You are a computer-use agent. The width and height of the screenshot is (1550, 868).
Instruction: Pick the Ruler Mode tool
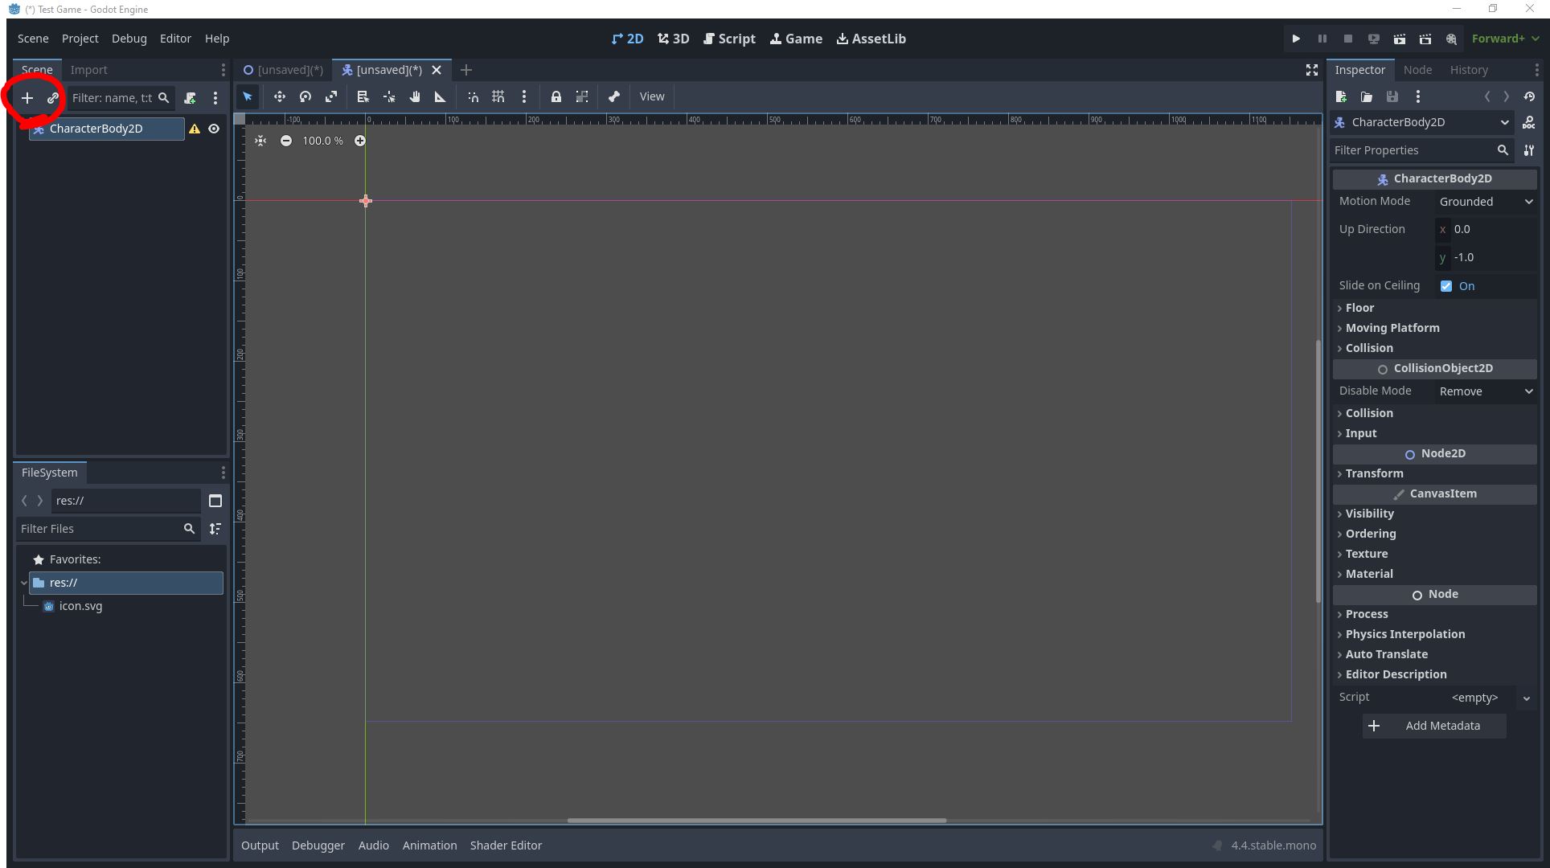click(441, 96)
